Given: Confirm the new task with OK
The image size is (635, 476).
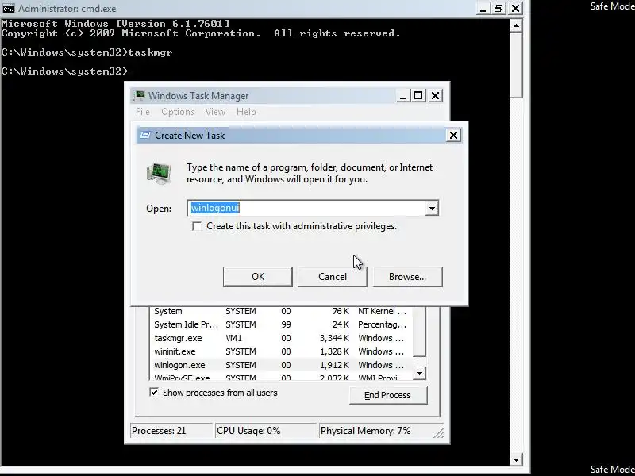Looking at the screenshot, I should tap(257, 277).
